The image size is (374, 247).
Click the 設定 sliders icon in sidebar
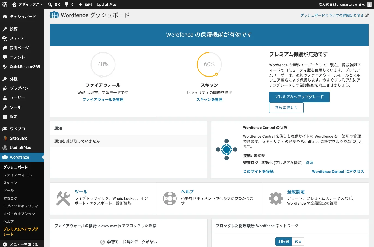(x=5, y=117)
